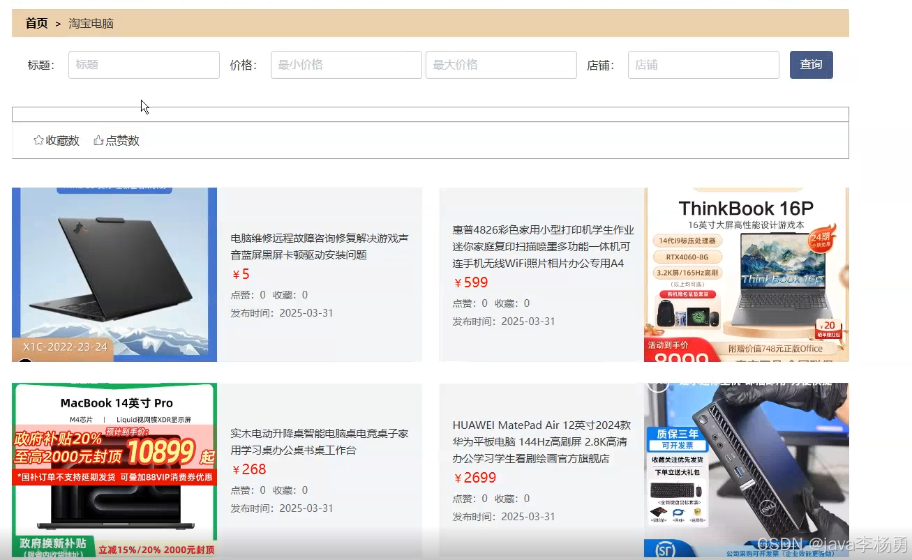The height and width of the screenshot is (560, 912).
Task: Click the 查询 search button
Action: [811, 65]
